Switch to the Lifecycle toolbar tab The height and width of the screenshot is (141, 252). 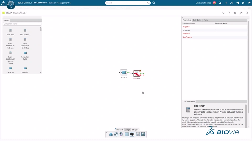click(x=135, y=130)
